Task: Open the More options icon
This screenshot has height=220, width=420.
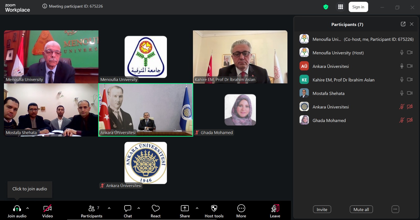Action: pos(241,208)
